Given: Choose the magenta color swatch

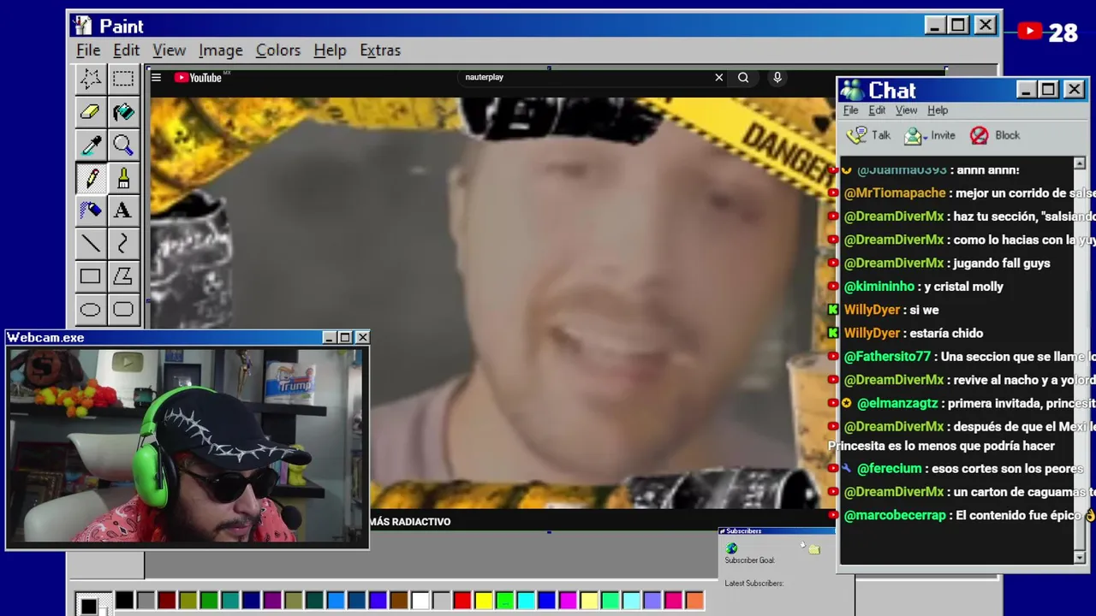Looking at the screenshot, I should (567, 601).
